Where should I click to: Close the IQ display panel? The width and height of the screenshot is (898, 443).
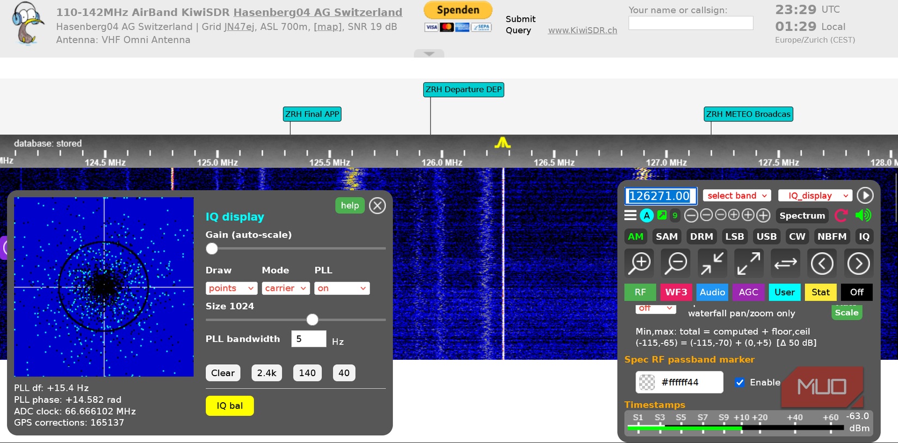377,205
